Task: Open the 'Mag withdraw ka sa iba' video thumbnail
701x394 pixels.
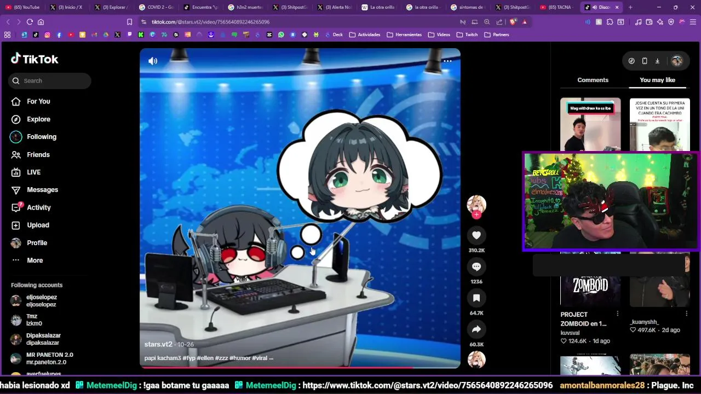Action: click(x=590, y=124)
